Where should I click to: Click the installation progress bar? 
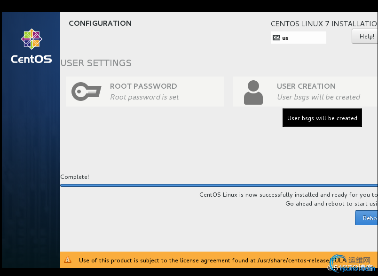tap(219, 185)
